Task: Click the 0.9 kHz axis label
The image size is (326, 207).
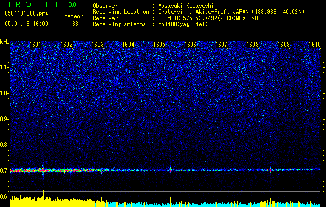Action: point(4,119)
